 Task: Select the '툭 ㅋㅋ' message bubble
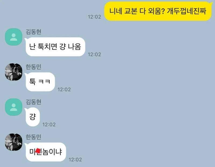(40, 82)
